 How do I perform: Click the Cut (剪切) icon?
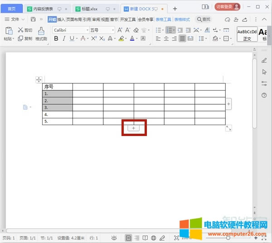21,30
